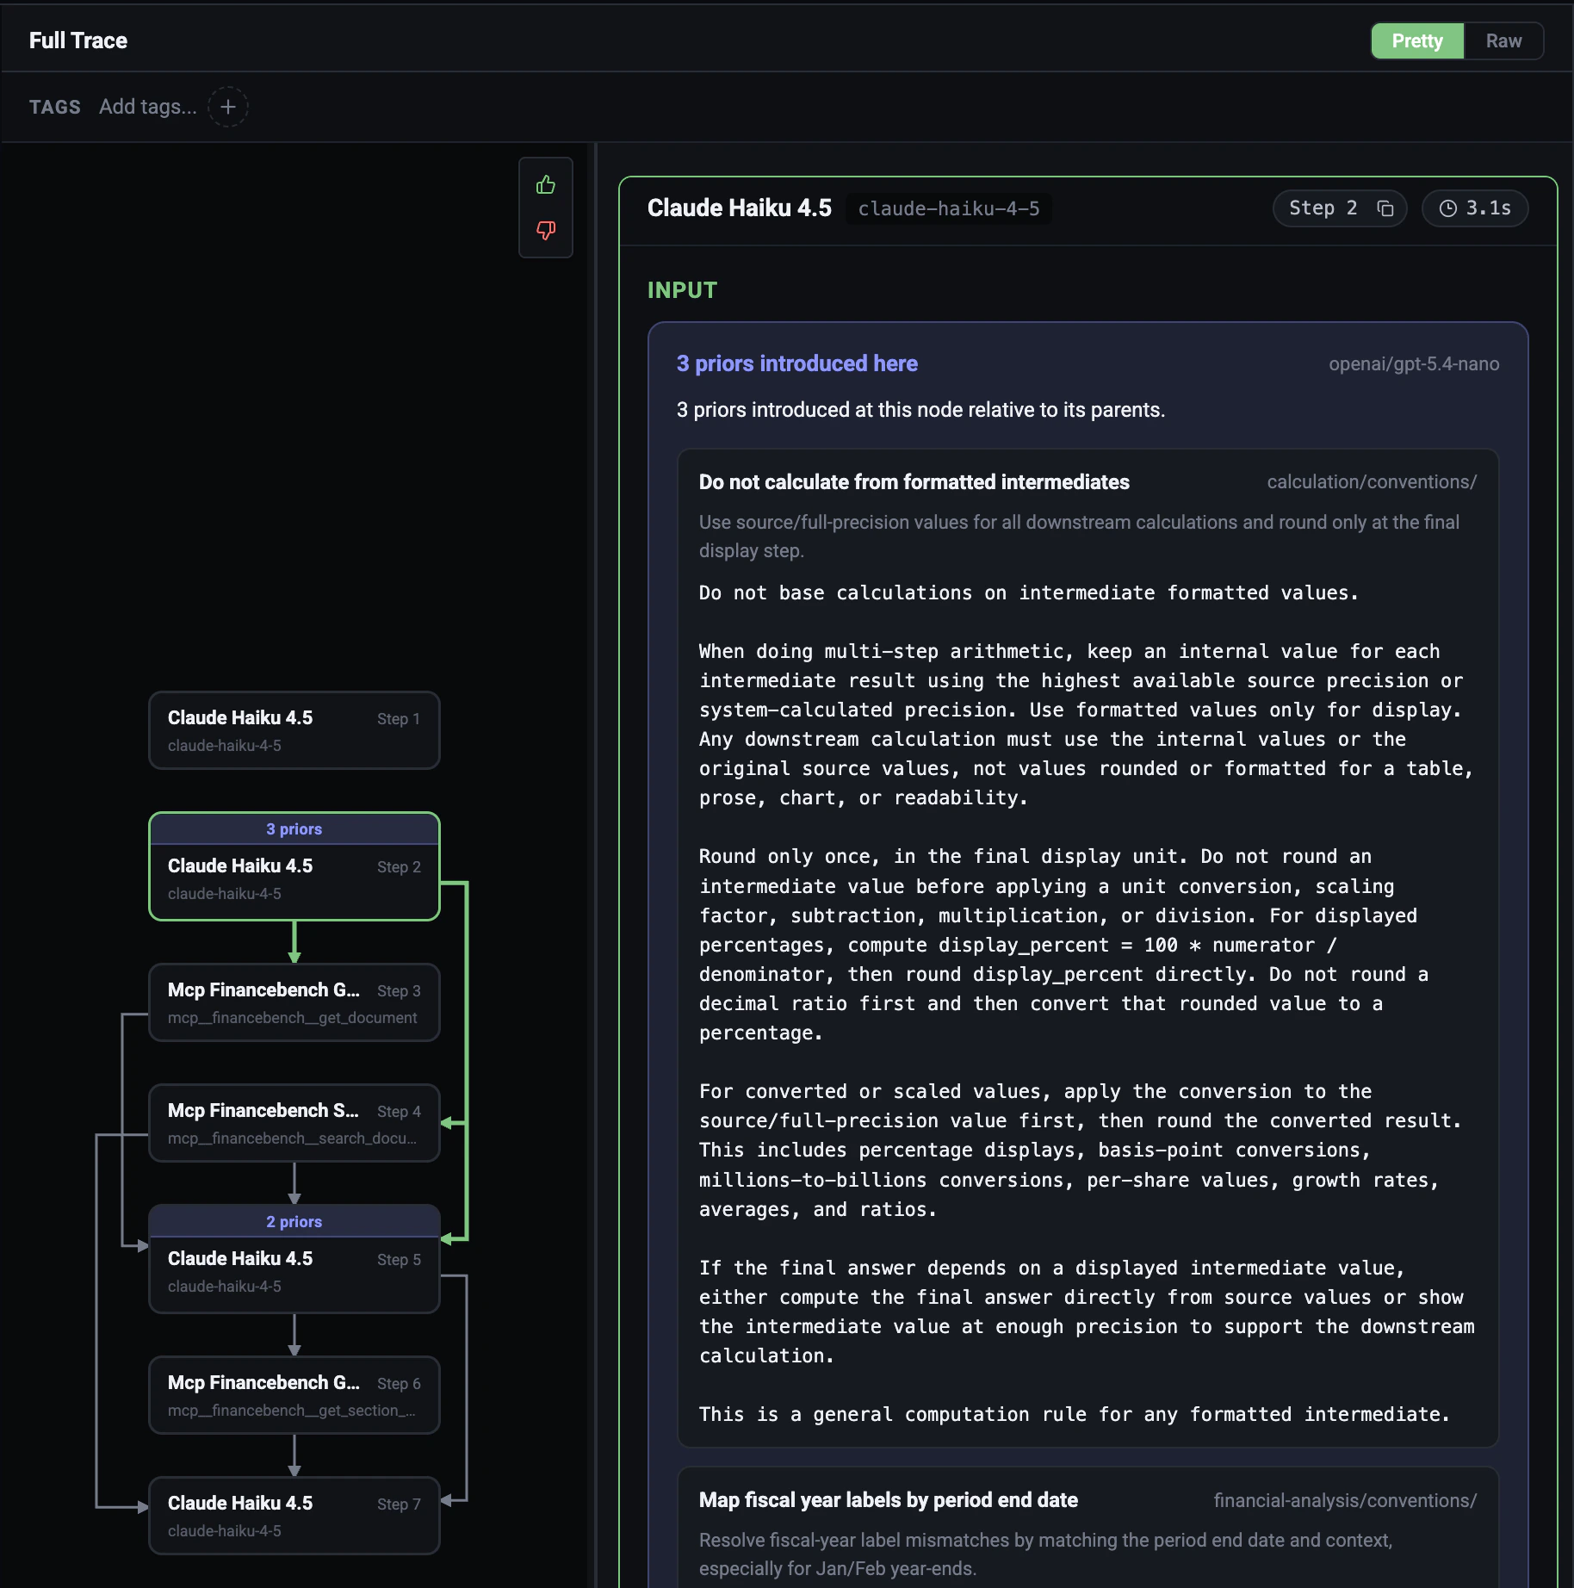Click the thumbs down icon

(546, 230)
